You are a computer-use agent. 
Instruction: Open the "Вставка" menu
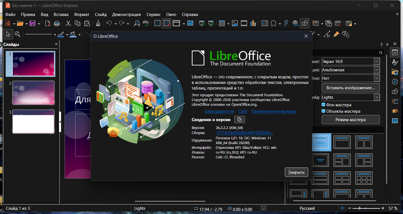[61, 15]
